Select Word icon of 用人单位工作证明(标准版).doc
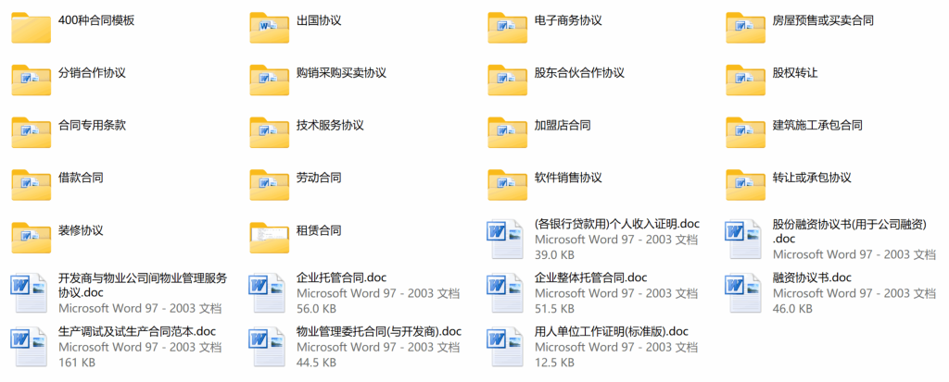This screenshot has width=949, height=382. [x=505, y=347]
